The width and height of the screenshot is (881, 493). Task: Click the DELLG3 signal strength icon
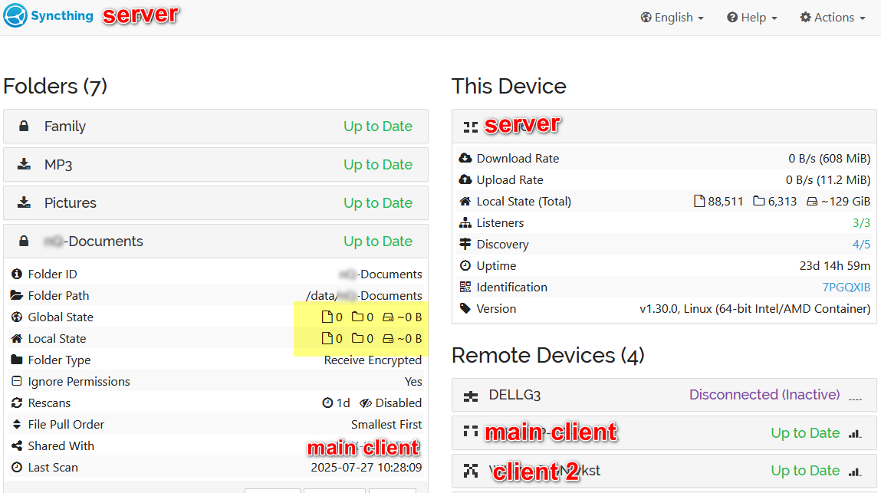pos(855,397)
